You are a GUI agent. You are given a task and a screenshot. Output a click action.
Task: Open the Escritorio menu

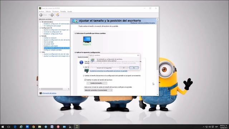[x=55, y=11]
